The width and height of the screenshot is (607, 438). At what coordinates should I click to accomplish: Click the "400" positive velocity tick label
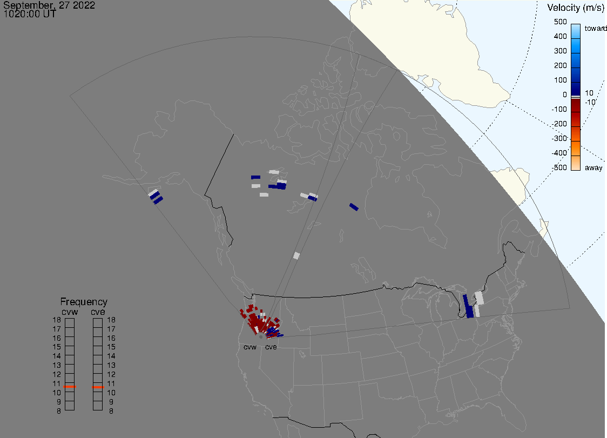(x=560, y=36)
